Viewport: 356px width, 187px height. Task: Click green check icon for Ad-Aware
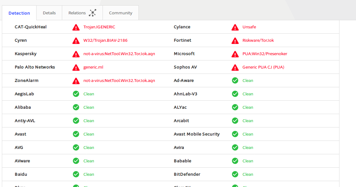tap(235, 80)
